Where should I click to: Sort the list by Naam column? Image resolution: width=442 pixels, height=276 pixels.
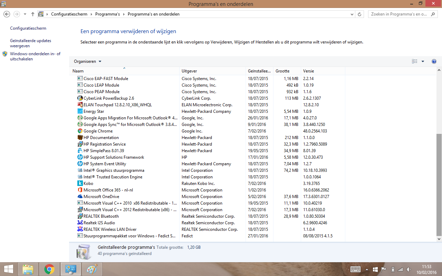124,71
